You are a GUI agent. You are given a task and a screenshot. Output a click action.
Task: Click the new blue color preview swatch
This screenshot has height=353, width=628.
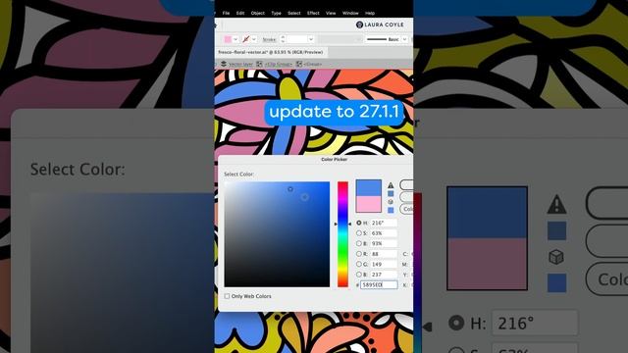coord(369,188)
